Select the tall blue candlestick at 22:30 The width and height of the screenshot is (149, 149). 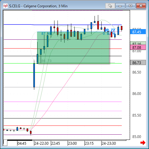click(x=34, y=75)
